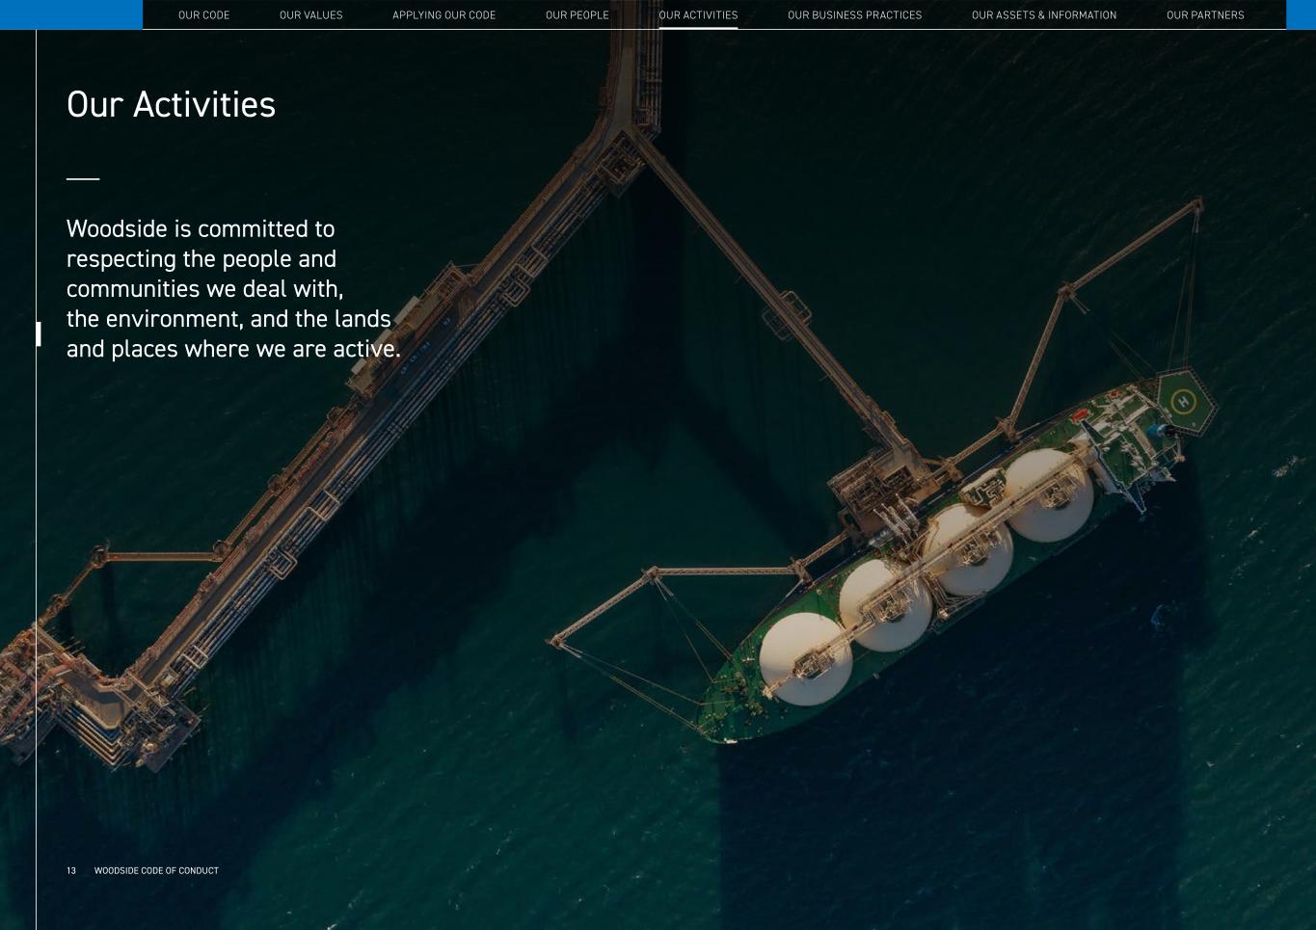Click the underline beneath OUR ACTIVITIES tab
The image size is (1316, 930).
(698, 28)
